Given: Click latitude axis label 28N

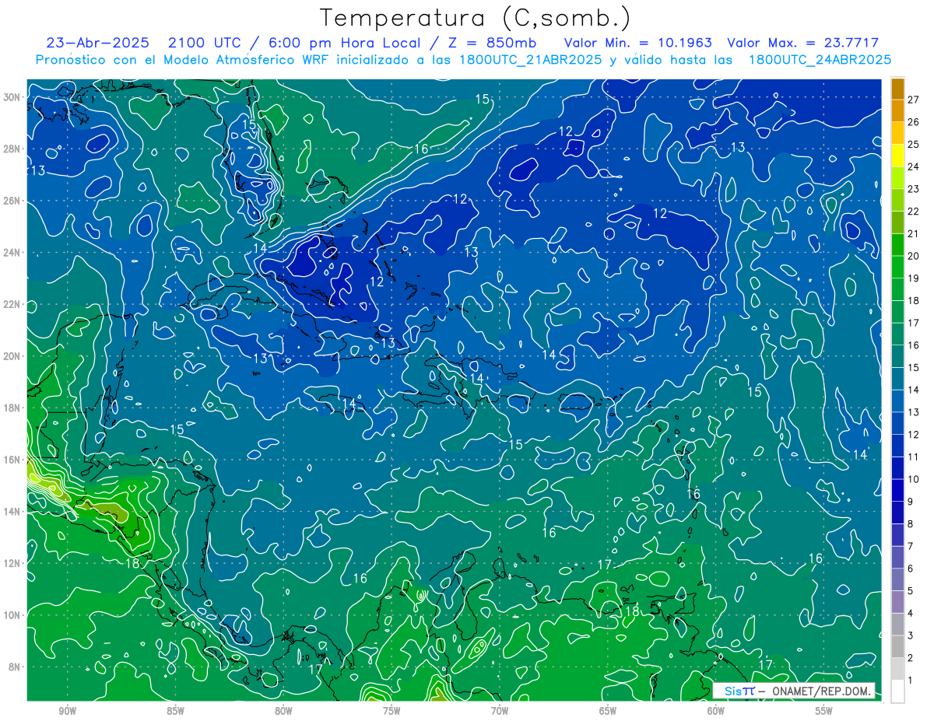Looking at the screenshot, I should pyautogui.click(x=13, y=149).
